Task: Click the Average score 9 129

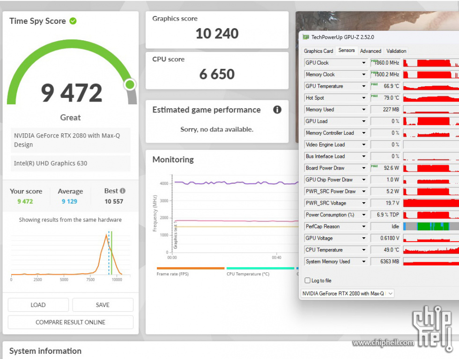Action: 69,201
